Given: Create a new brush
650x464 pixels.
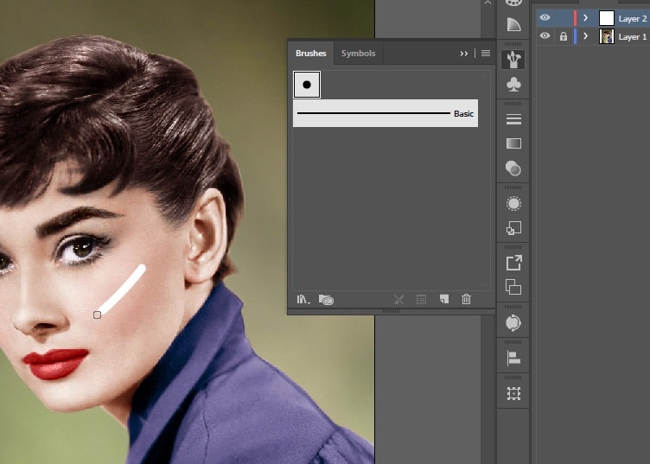Looking at the screenshot, I should [x=444, y=299].
